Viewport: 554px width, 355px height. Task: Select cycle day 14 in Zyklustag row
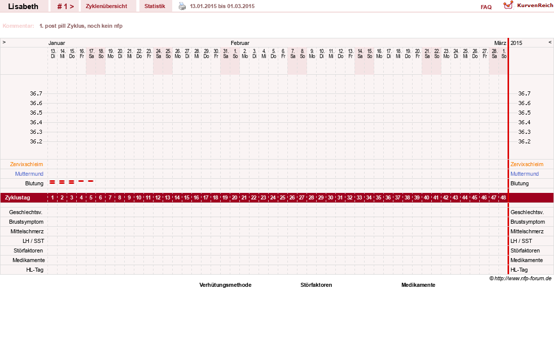[x=177, y=198]
